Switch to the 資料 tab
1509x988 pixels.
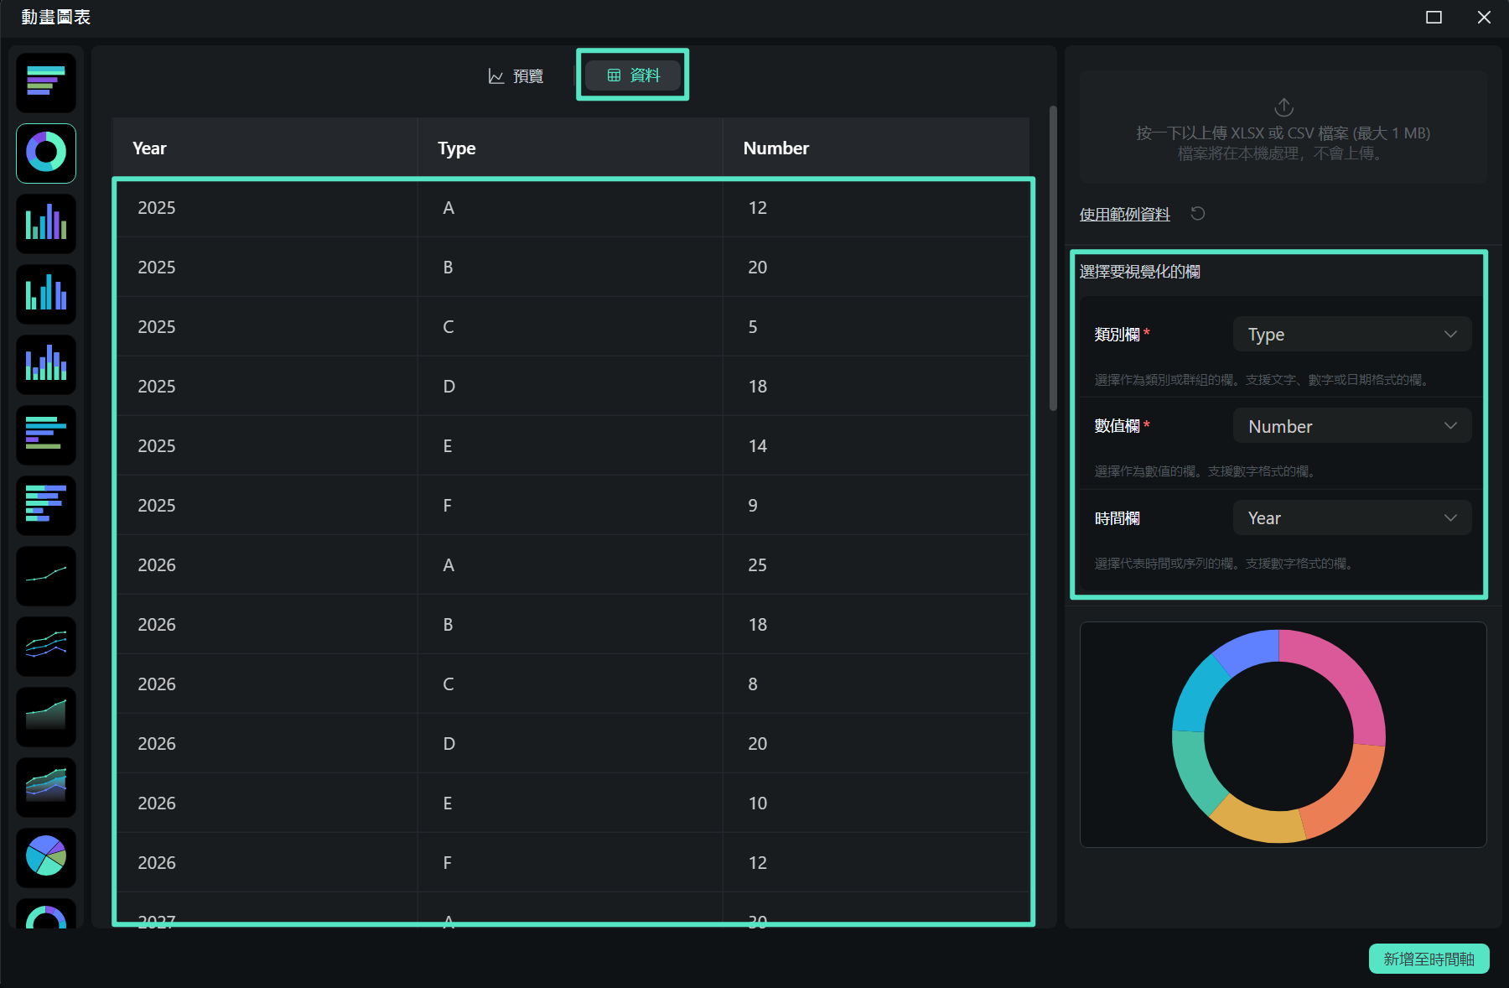coord(633,75)
